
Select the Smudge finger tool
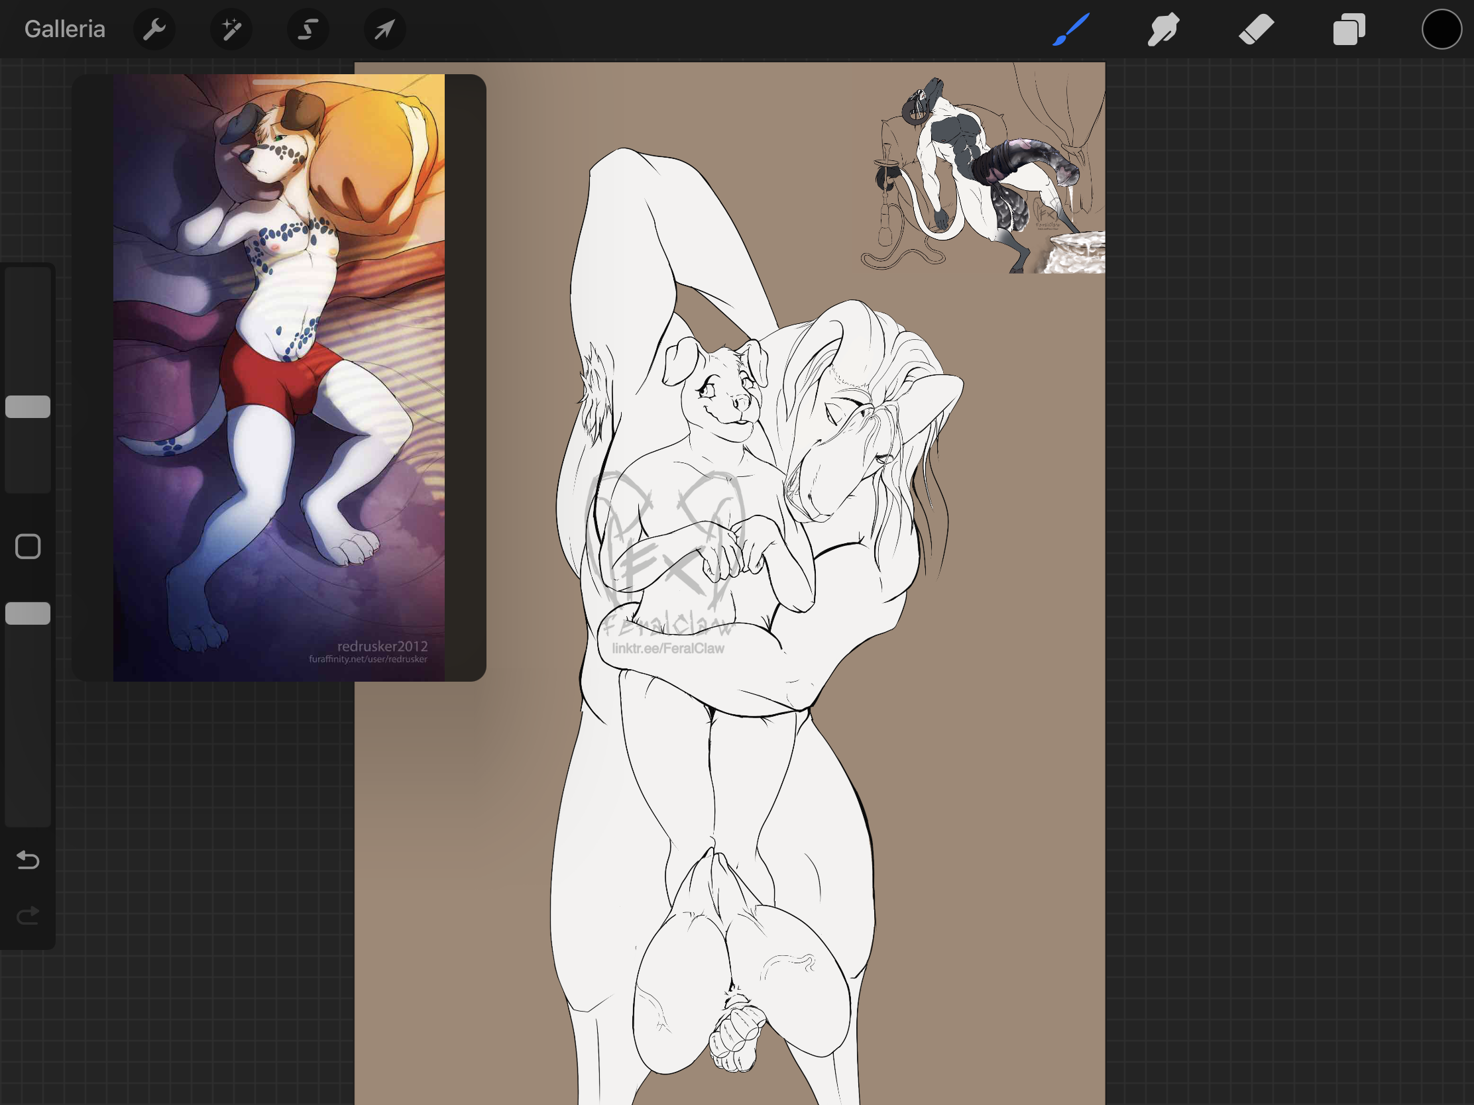pyautogui.click(x=1163, y=29)
